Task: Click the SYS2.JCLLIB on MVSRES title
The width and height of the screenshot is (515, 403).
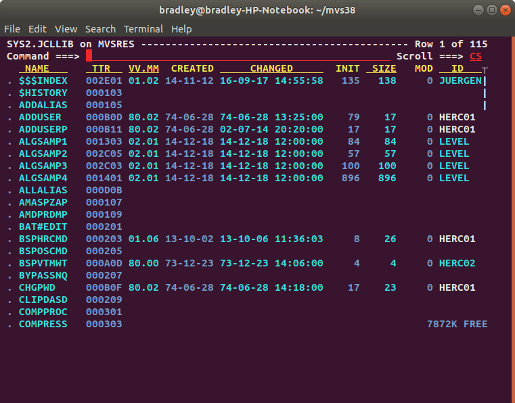Action: point(70,44)
